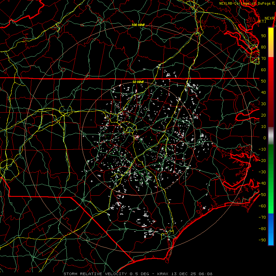Viewport: 276px width, 276px height.
Task: Click the gray zero-velocity segment of color bar
Action: coord(271,136)
